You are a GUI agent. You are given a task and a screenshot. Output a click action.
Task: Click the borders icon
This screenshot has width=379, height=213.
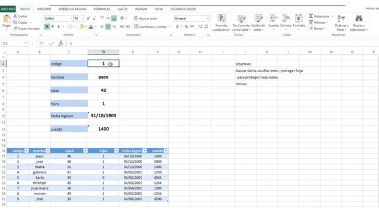point(70,27)
